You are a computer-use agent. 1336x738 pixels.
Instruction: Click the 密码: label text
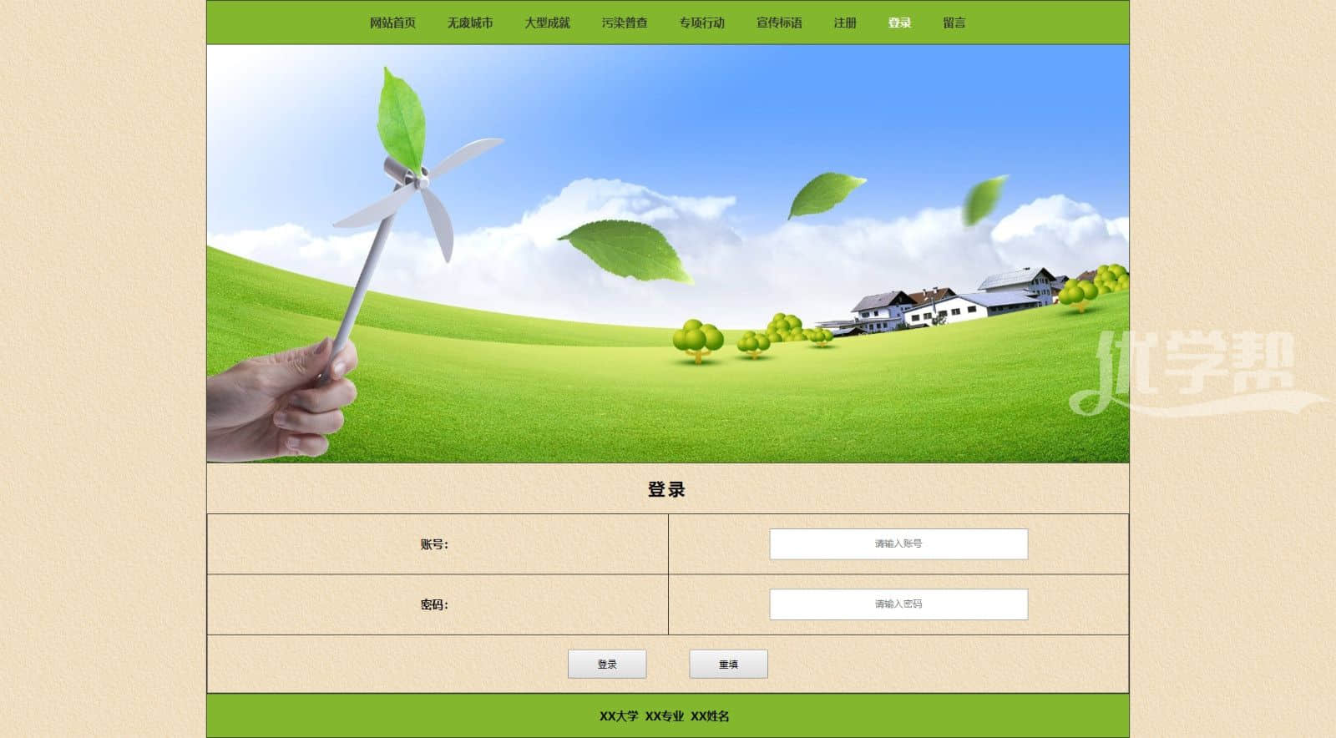(x=434, y=604)
